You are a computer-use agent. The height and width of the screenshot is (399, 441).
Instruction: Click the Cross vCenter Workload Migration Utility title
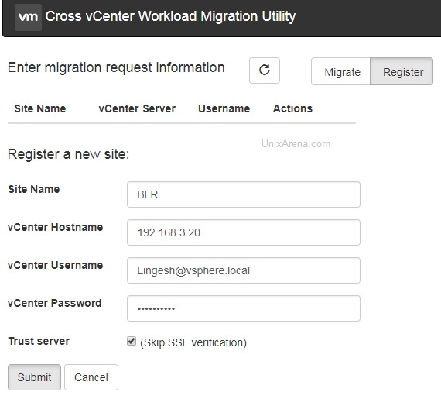170,16
